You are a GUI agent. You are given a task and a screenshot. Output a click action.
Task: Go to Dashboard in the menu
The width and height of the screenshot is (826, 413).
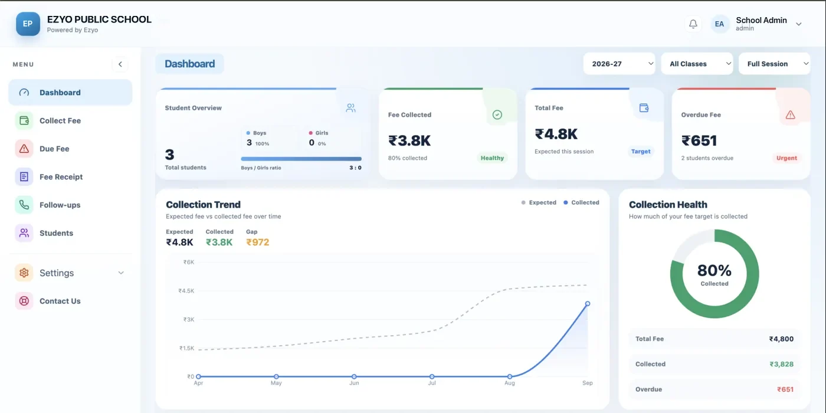point(70,93)
